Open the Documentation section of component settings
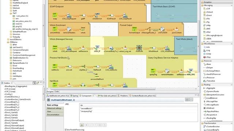This screenshot has width=234, height=131. [55, 115]
